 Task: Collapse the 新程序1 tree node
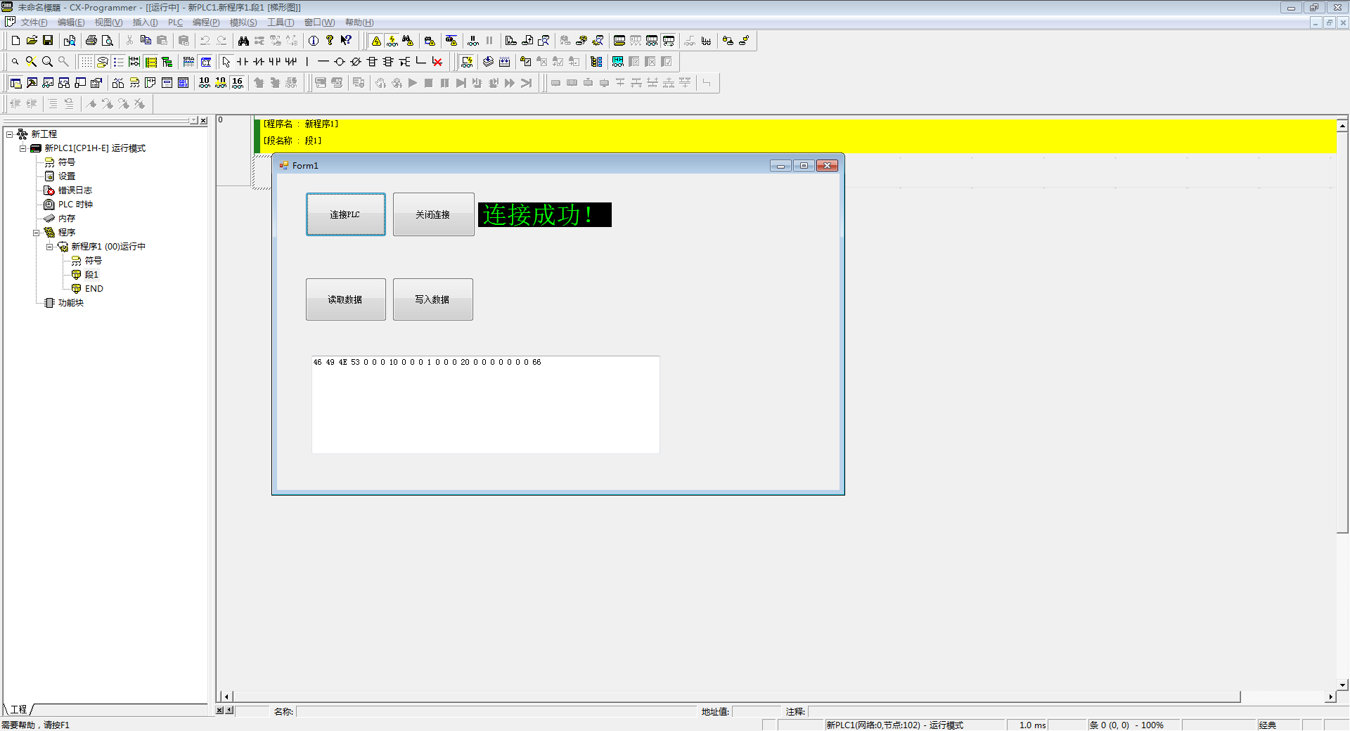[x=50, y=247]
